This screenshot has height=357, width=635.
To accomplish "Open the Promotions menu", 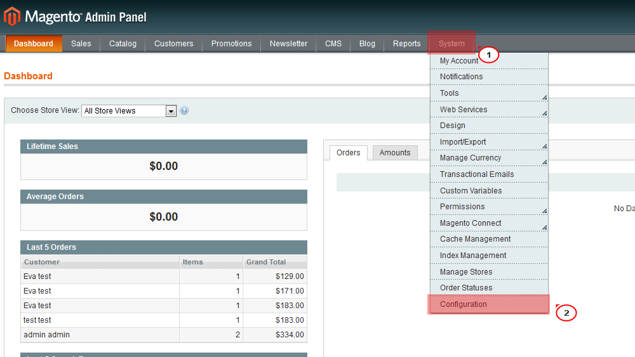I will tap(231, 43).
